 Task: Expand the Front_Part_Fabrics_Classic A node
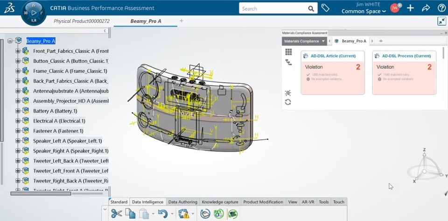[18, 51]
